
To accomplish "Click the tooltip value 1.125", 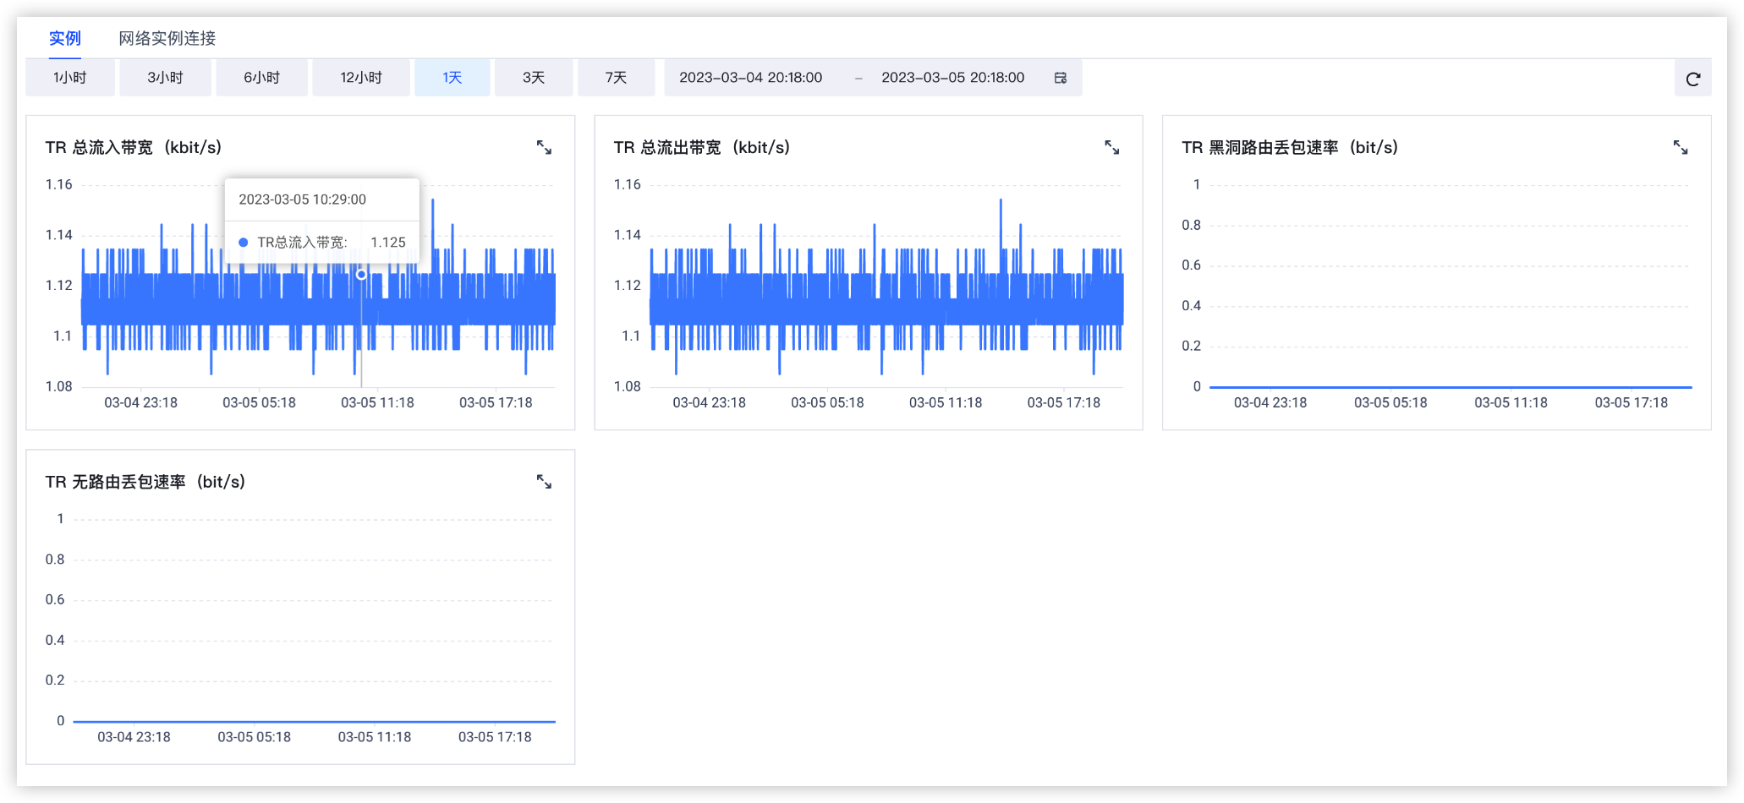I will pyautogui.click(x=388, y=243).
